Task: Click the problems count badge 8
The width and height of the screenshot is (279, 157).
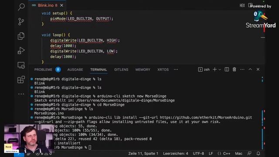Action: [x=58, y=70]
